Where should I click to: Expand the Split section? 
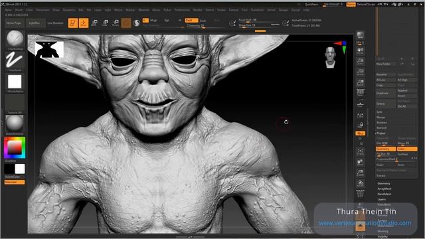[379, 112]
